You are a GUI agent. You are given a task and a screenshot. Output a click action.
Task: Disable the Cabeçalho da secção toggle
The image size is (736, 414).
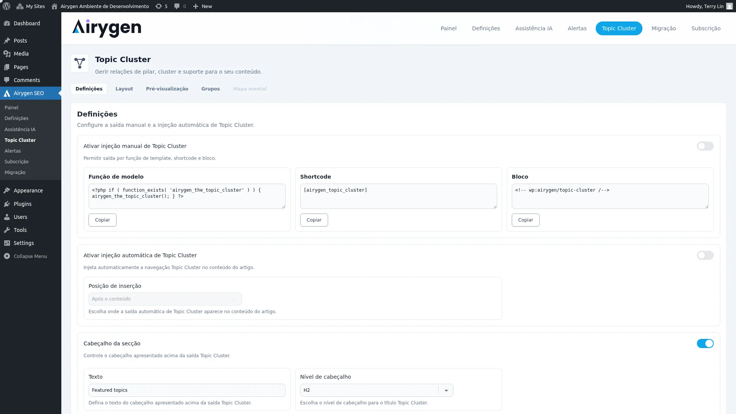(705, 343)
